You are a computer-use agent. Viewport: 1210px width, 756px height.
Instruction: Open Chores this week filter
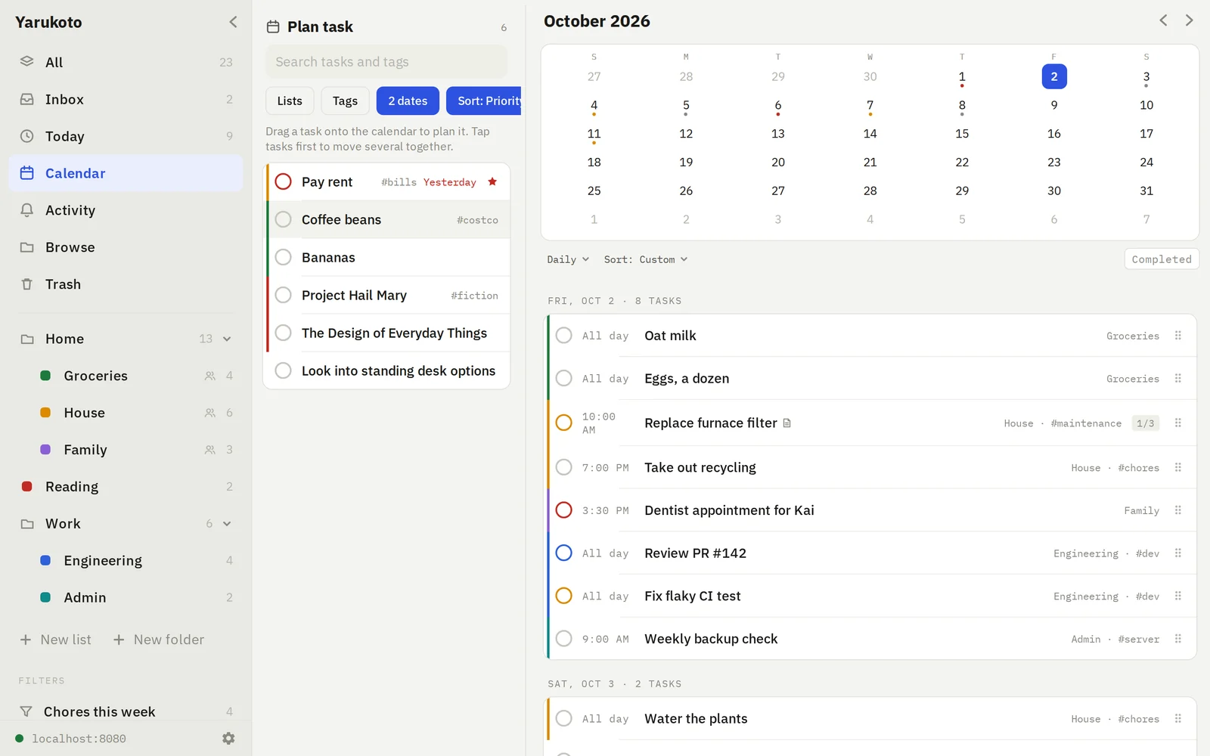126,711
